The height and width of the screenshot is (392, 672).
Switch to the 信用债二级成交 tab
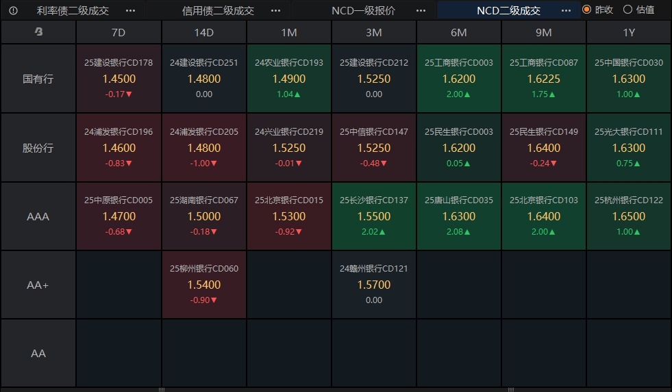click(x=218, y=10)
